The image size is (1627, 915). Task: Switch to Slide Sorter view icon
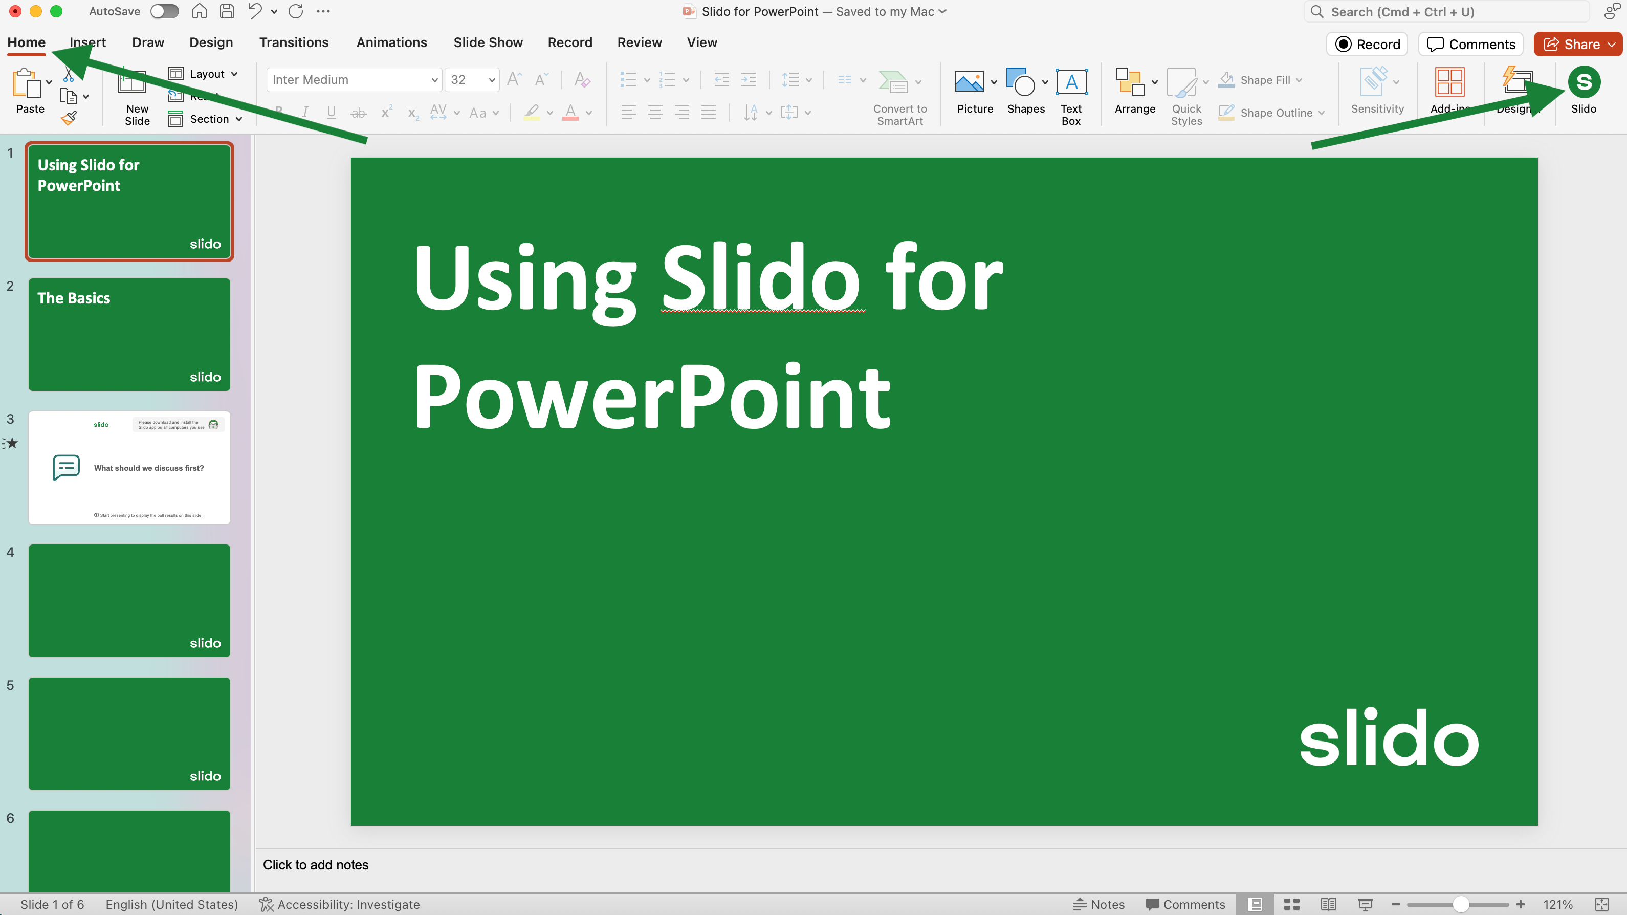coord(1291,904)
